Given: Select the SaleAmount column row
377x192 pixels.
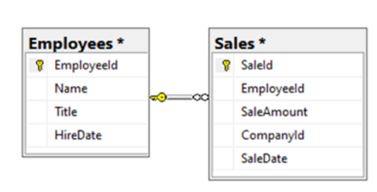Looking at the screenshot, I should click(288, 112).
